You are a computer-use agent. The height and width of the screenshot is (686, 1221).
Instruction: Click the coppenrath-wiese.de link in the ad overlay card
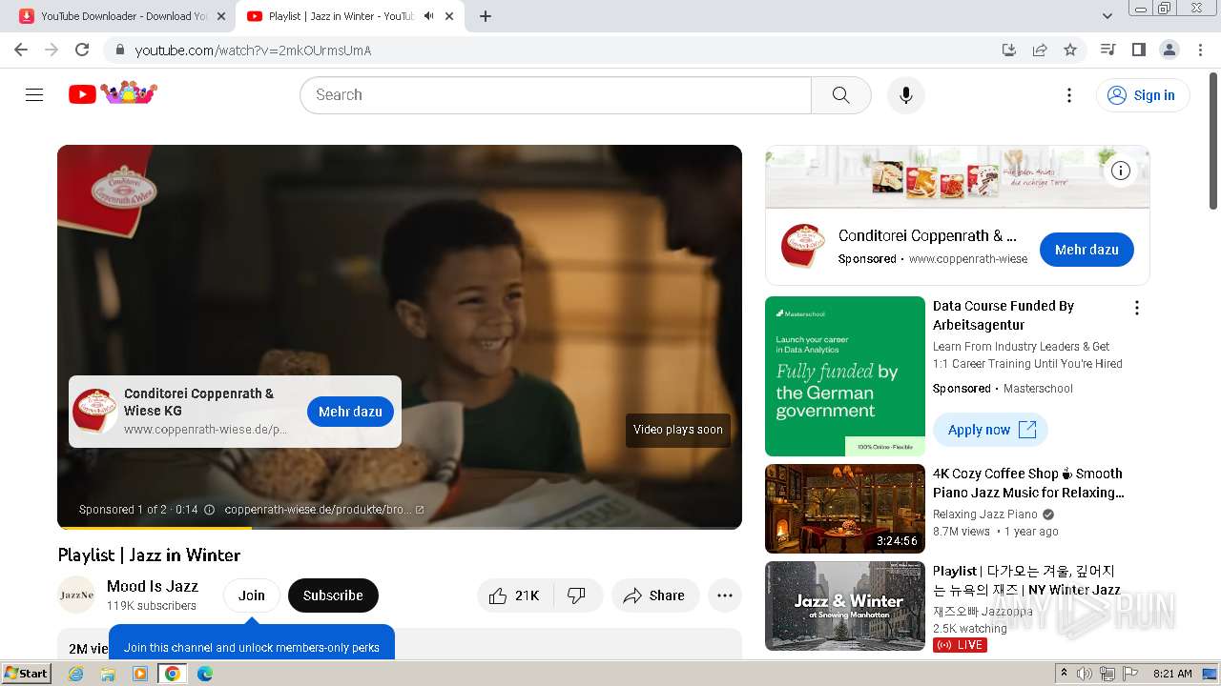point(205,430)
